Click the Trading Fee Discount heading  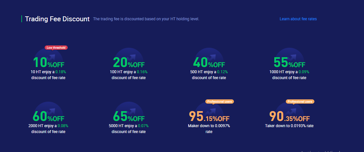[57, 19]
